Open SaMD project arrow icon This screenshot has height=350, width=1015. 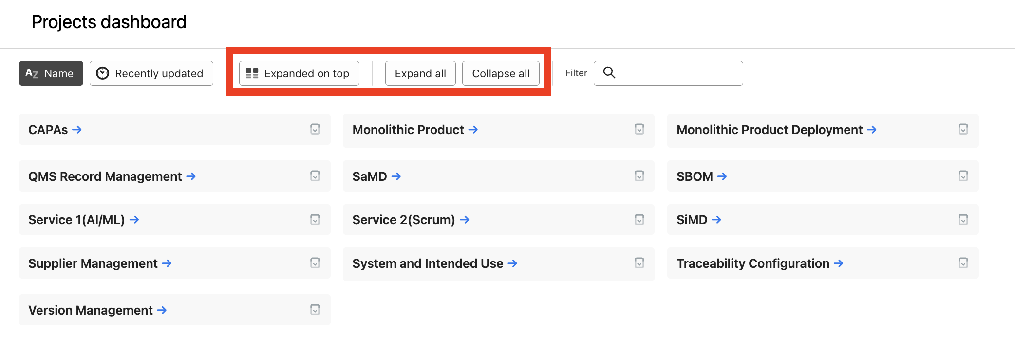pyautogui.click(x=396, y=176)
